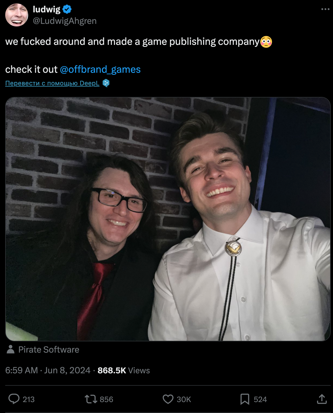Open the attached selfie photo
This screenshot has height=413, width=333.
[x=168, y=219]
